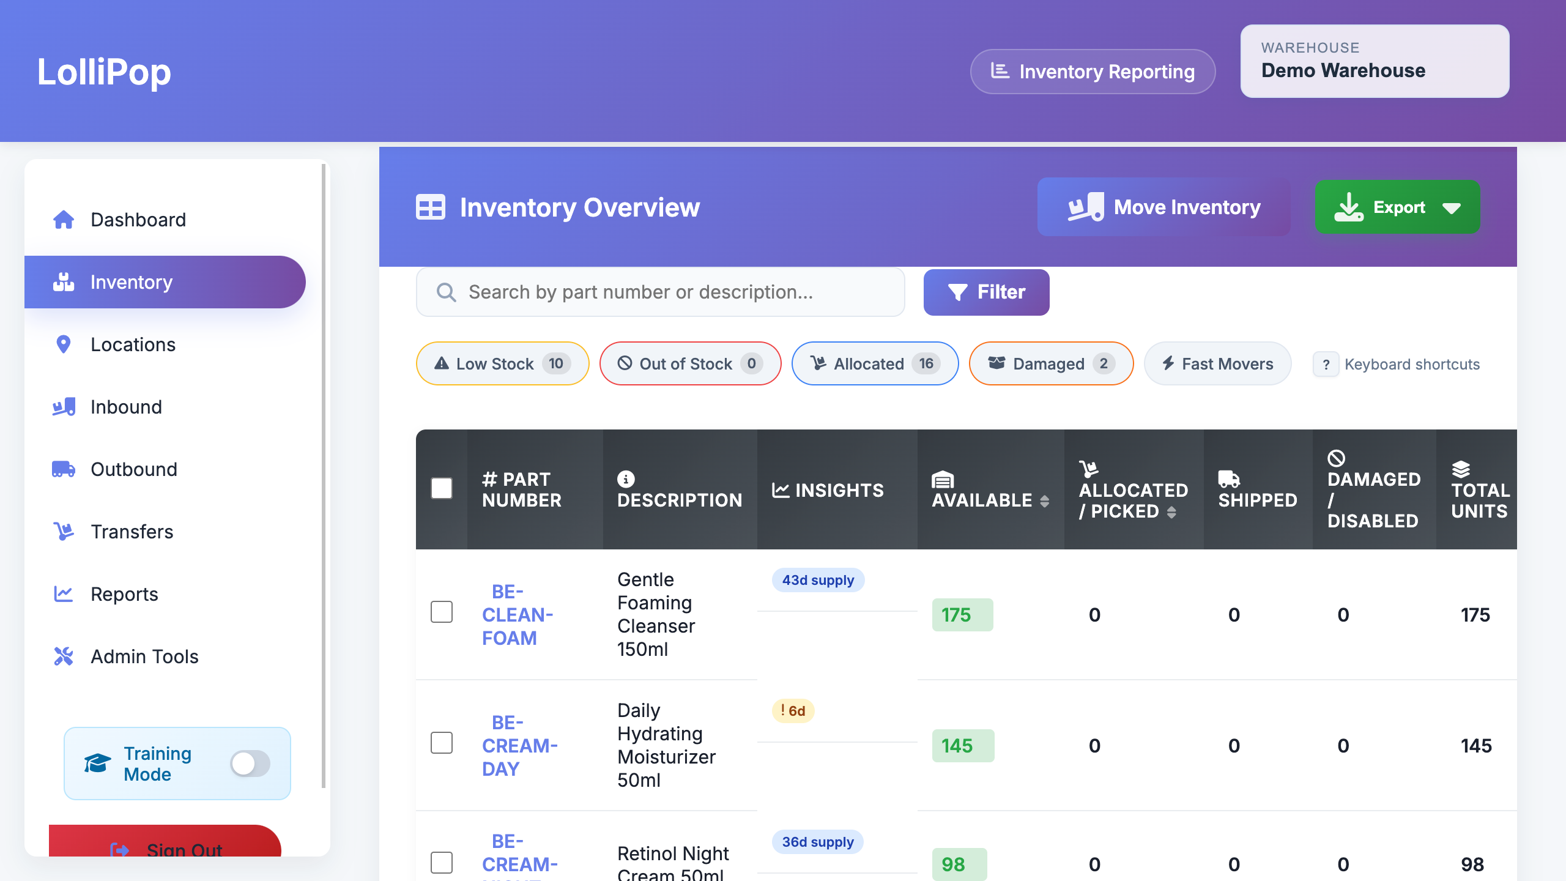Select Inventory in the sidebar
Screen dimensions: 1566x881
click(x=131, y=281)
